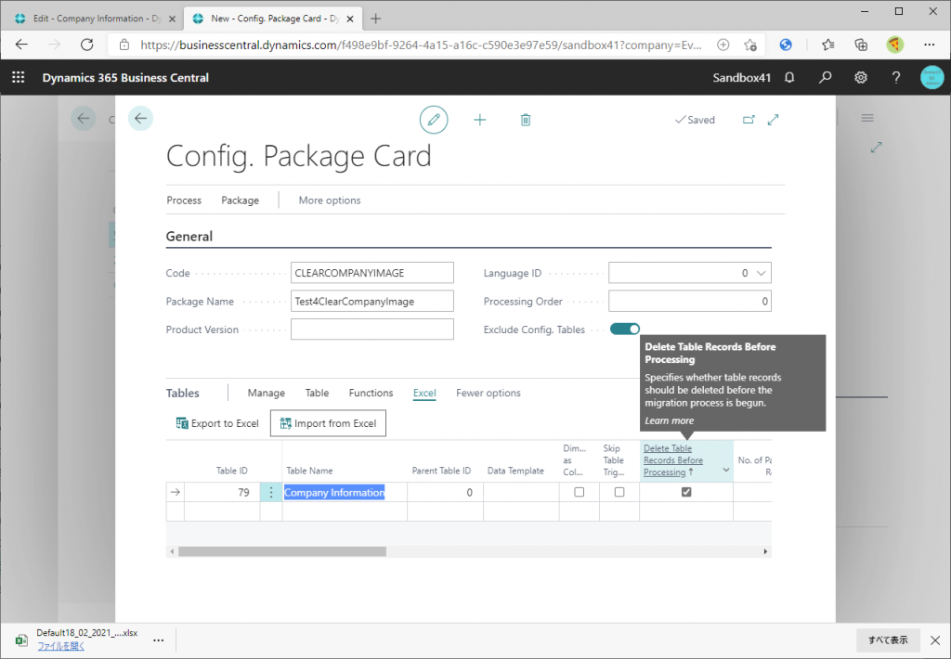Click the General section heading
This screenshot has width=951, height=659.
coord(189,237)
